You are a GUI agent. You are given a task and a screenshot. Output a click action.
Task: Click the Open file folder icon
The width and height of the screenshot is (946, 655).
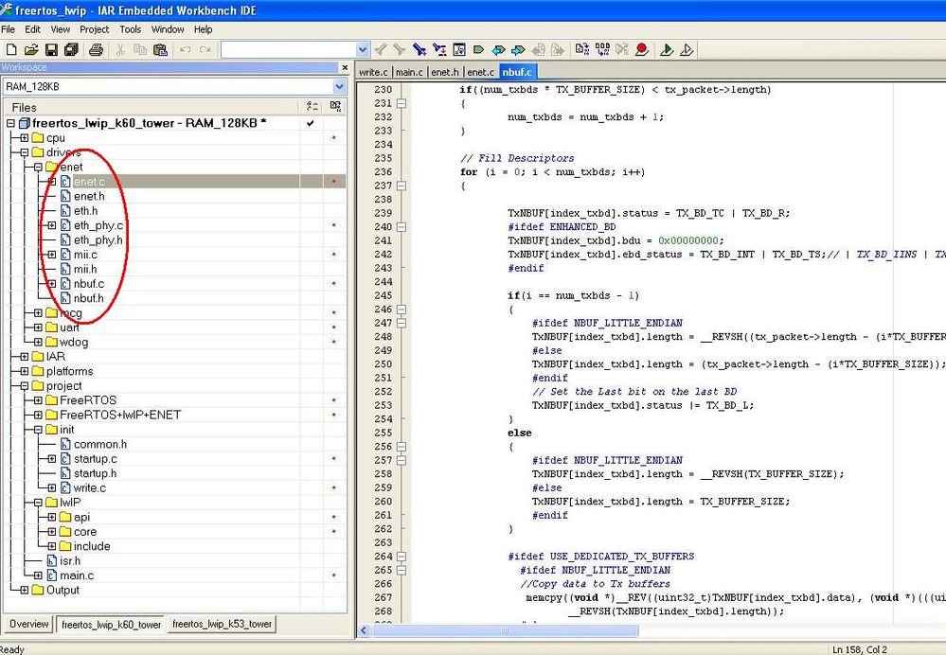click(31, 49)
